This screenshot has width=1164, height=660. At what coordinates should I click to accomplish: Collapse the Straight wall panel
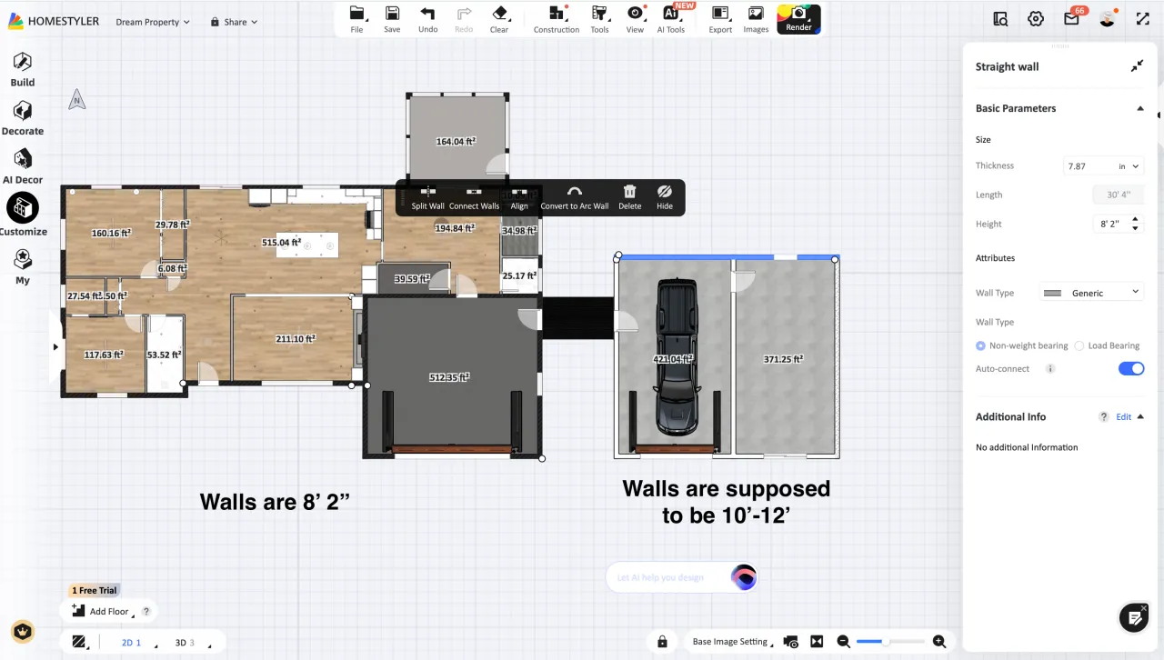coord(1137,66)
